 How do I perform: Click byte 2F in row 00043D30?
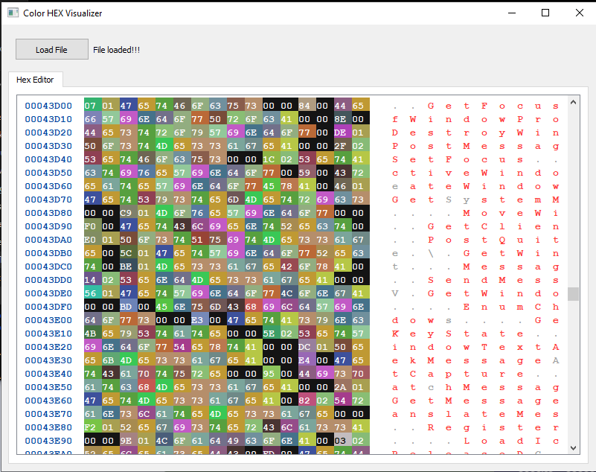point(343,146)
